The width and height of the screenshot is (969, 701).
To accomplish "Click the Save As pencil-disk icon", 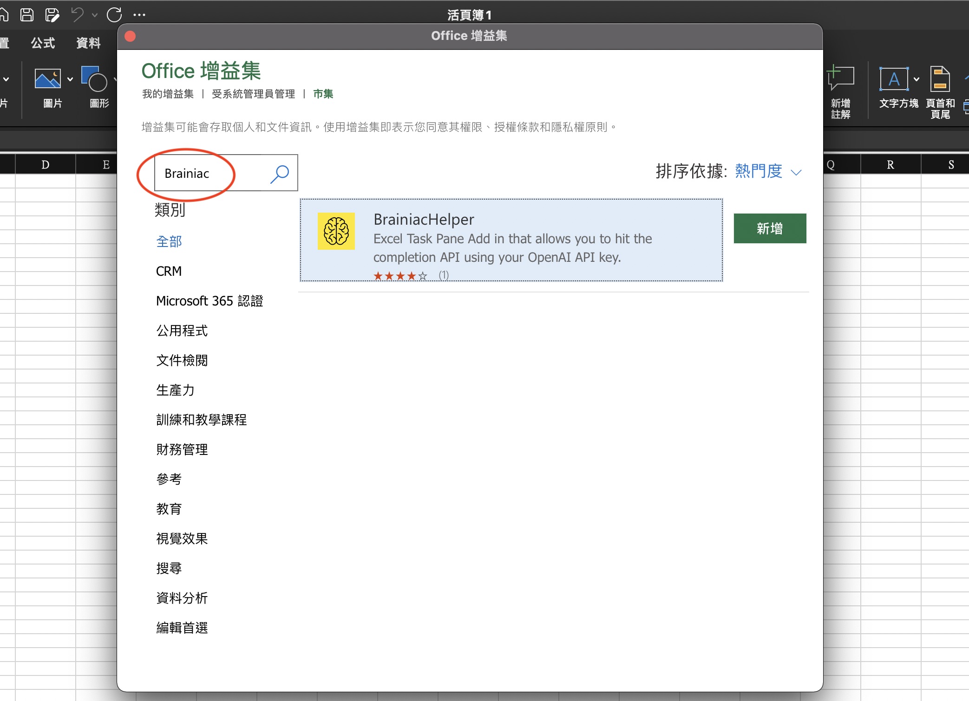I will [52, 15].
